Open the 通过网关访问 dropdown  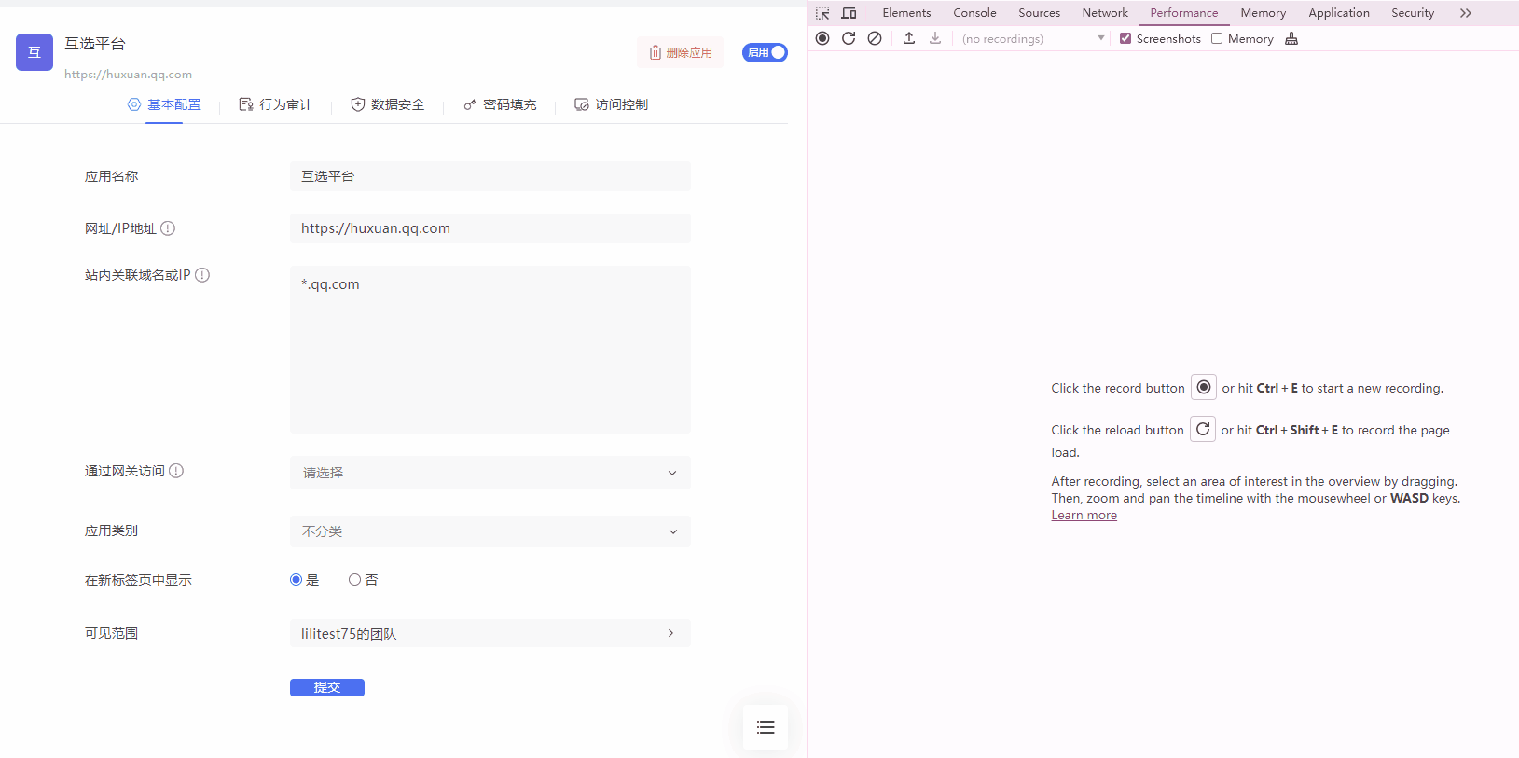click(490, 473)
